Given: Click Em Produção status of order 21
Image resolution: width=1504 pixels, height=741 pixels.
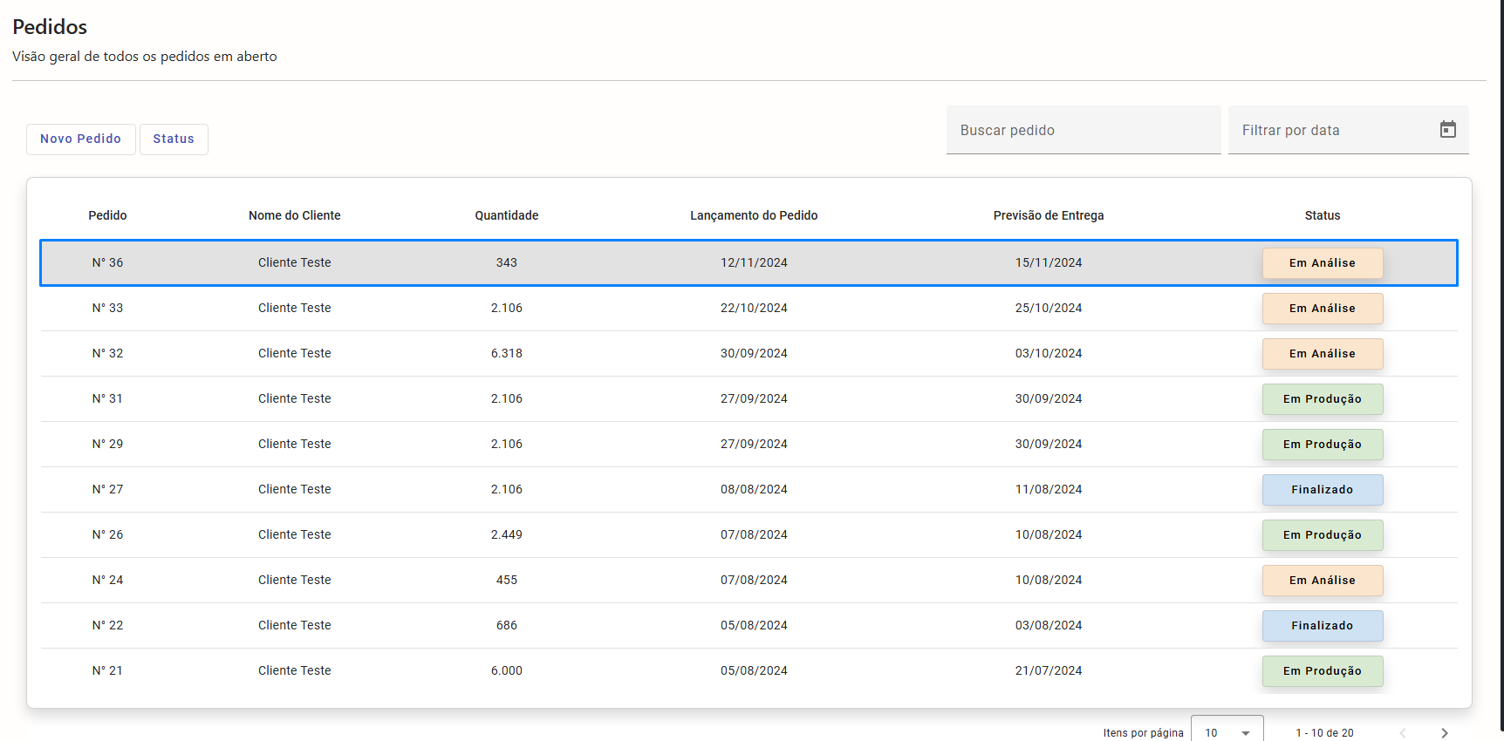Looking at the screenshot, I should pyautogui.click(x=1322, y=670).
